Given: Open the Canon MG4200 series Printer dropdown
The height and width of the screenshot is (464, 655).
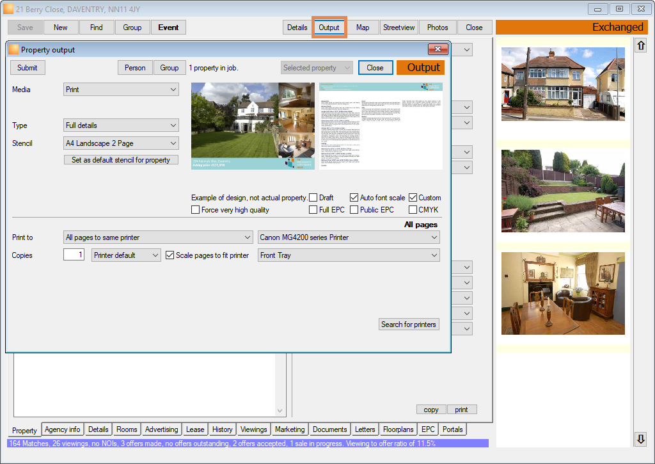Looking at the screenshot, I should [x=349, y=237].
